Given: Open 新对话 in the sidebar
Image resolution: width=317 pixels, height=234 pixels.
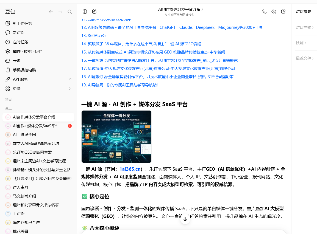Looking at the screenshot, I should click(38, 32).
